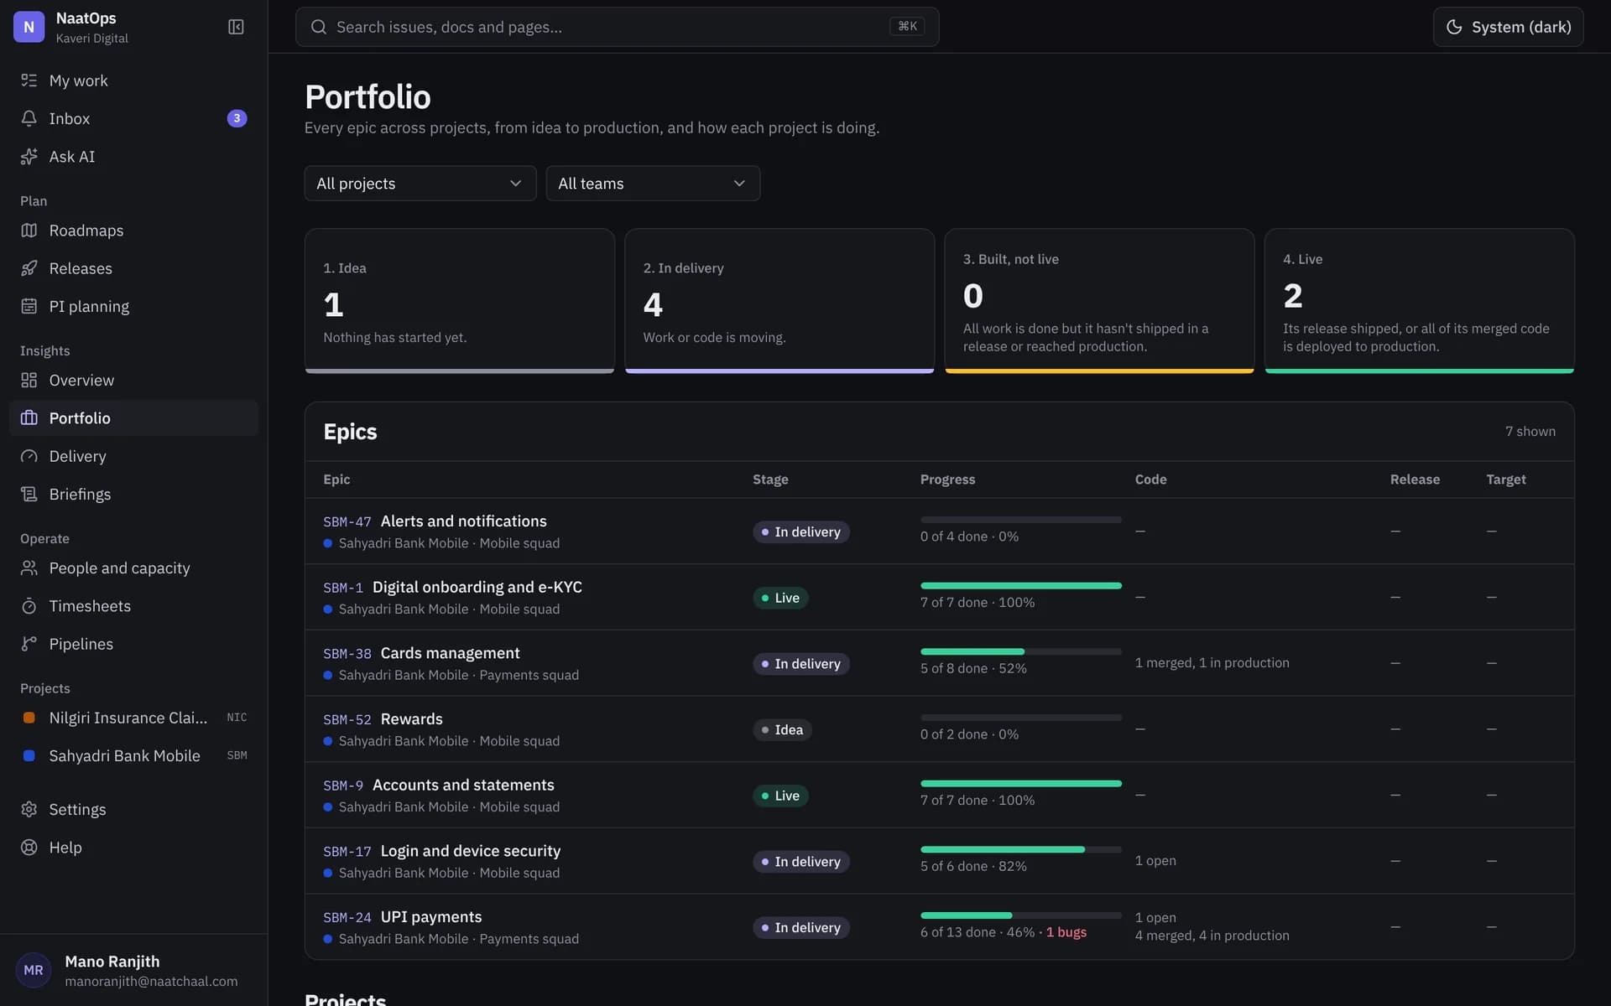Select the 3. Built, not live card
Screen dimensions: 1611x1006
[x=1099, y=301]
